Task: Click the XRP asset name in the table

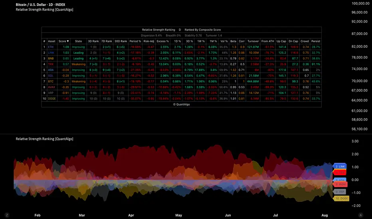Action: click(x=51, y=93)
